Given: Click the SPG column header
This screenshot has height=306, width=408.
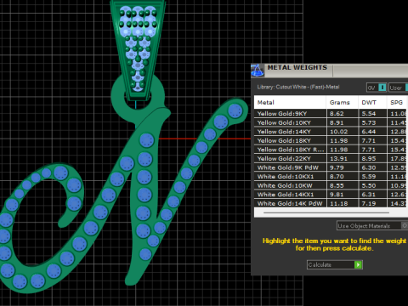Looking at the screenshot, I should 397,102.
